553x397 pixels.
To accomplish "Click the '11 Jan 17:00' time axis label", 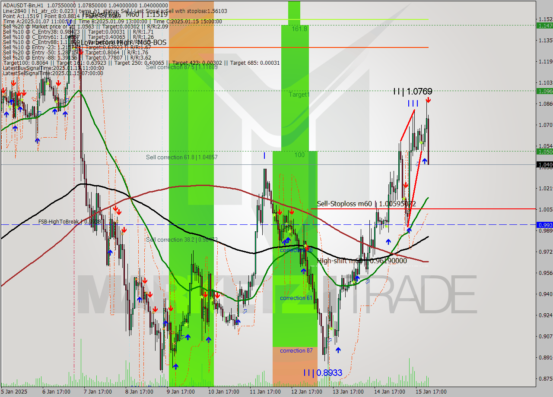I will tap(265, 392).
